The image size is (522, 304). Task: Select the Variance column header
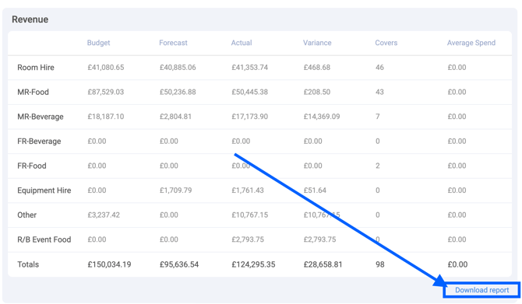pos(317,43)
